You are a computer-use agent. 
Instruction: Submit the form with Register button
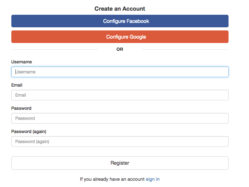coord(120,163)
